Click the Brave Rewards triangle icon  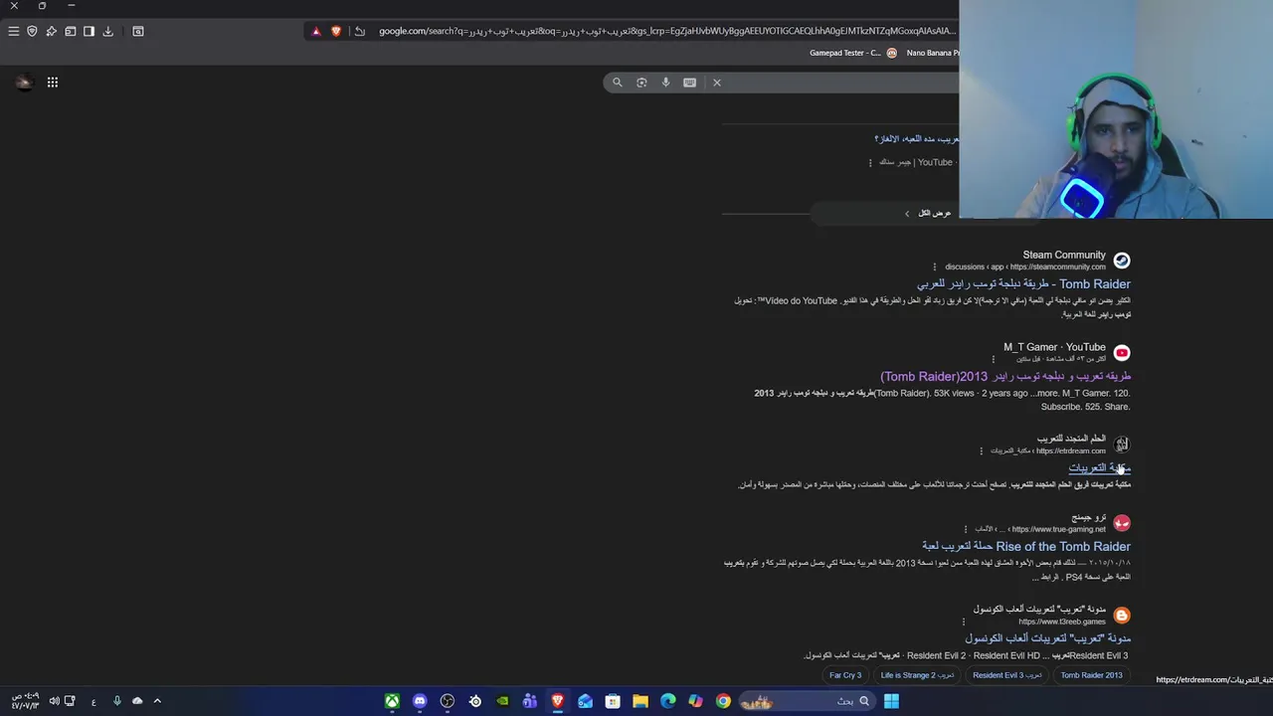click(x=316, y=31)
